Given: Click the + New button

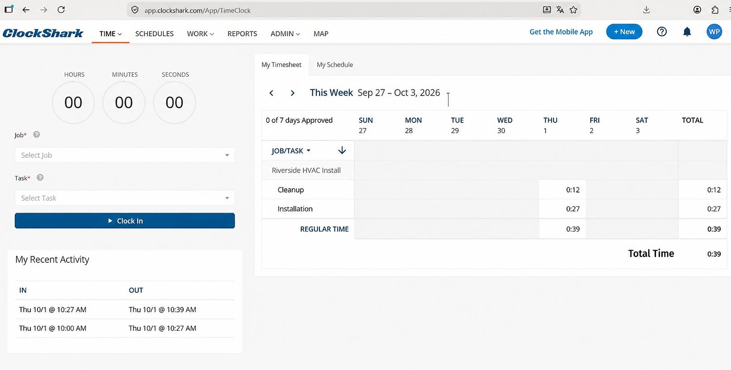Looking at the screenshot, I should [x=624, y=32].
